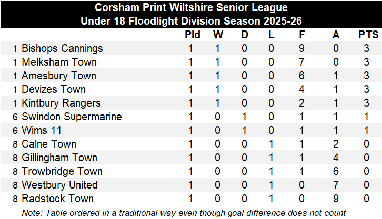Select Calne Town in the standings
Screen dimensions: 382x219
point(49,144)
